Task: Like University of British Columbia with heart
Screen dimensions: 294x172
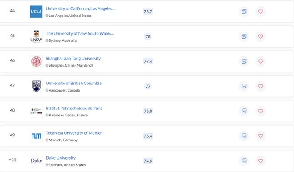Action: [x=261, y=86]
